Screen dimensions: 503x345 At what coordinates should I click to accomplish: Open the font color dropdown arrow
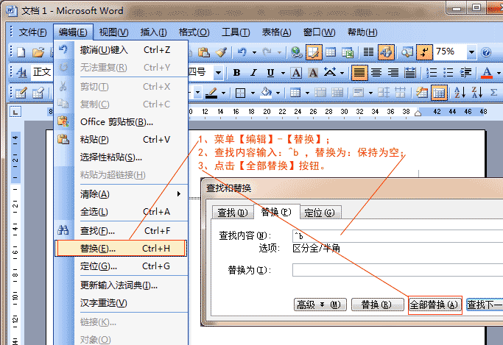498,73
